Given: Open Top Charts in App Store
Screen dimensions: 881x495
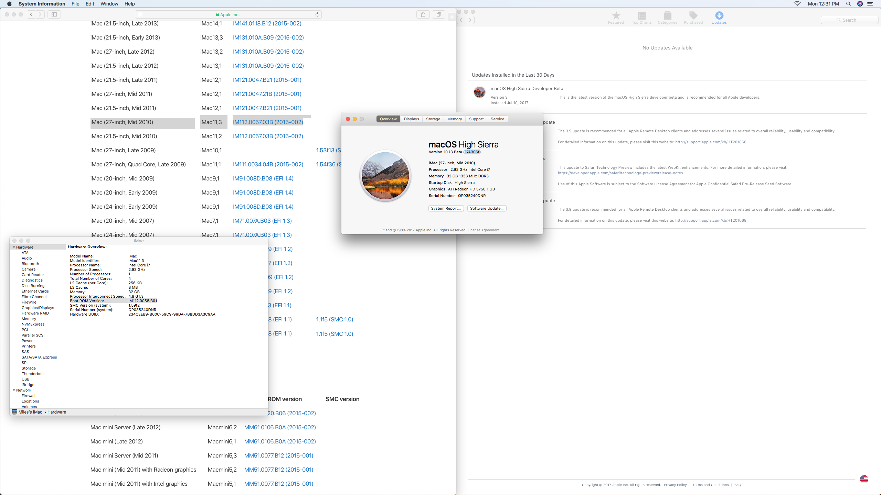Looking at the screenshot, I should click(642, 18).
